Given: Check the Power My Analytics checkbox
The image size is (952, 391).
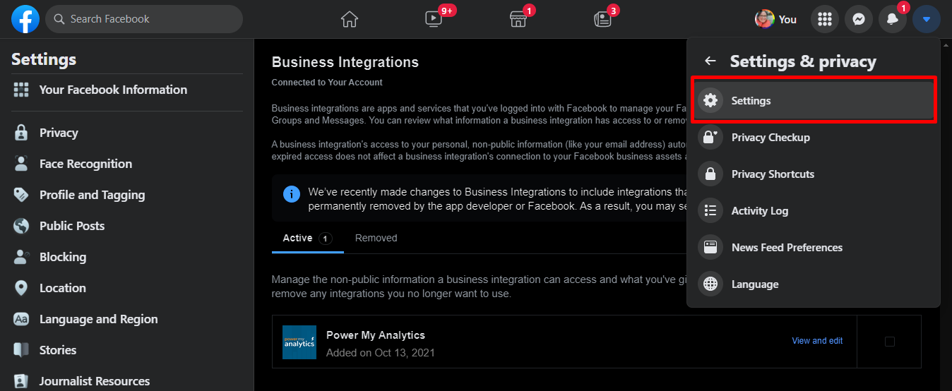Looking at the screenshot, I should click(x=889, y=342).
